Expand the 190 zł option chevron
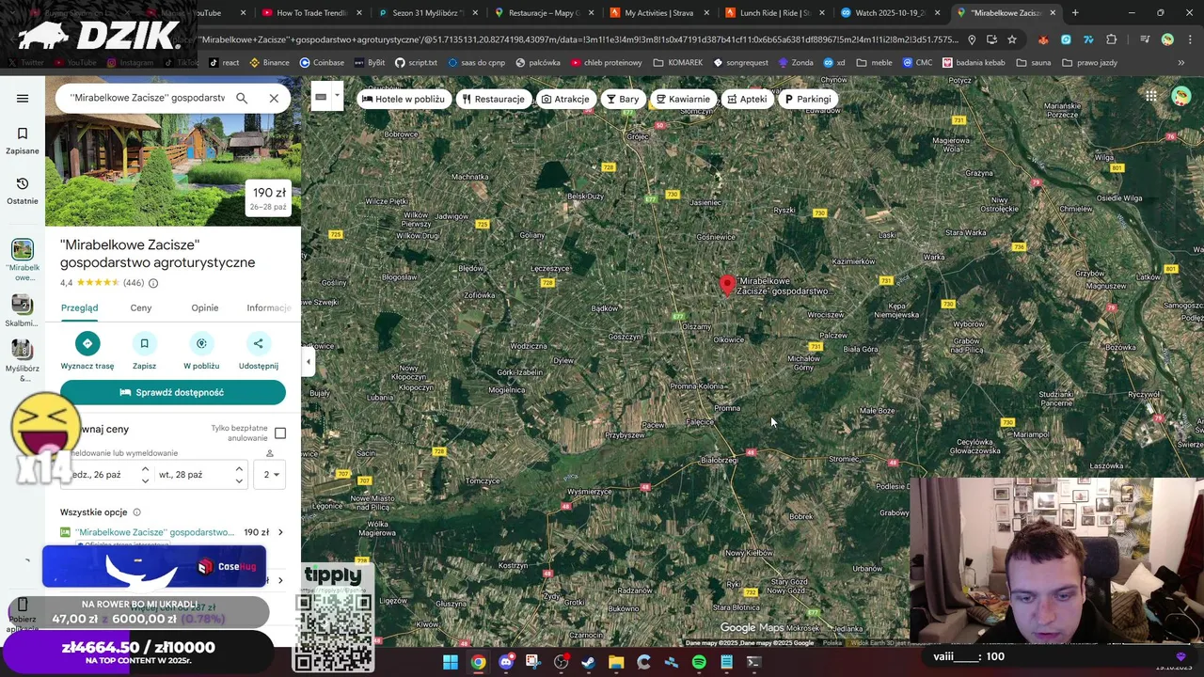Image resolution: width=1204 pixels, height=677 pixels. coord(280,532)
